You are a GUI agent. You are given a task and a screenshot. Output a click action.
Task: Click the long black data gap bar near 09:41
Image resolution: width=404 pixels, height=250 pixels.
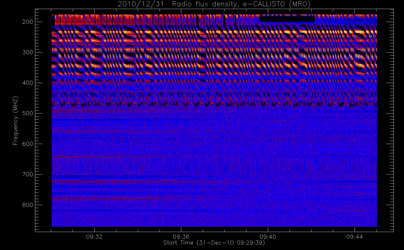click(287, 19)
